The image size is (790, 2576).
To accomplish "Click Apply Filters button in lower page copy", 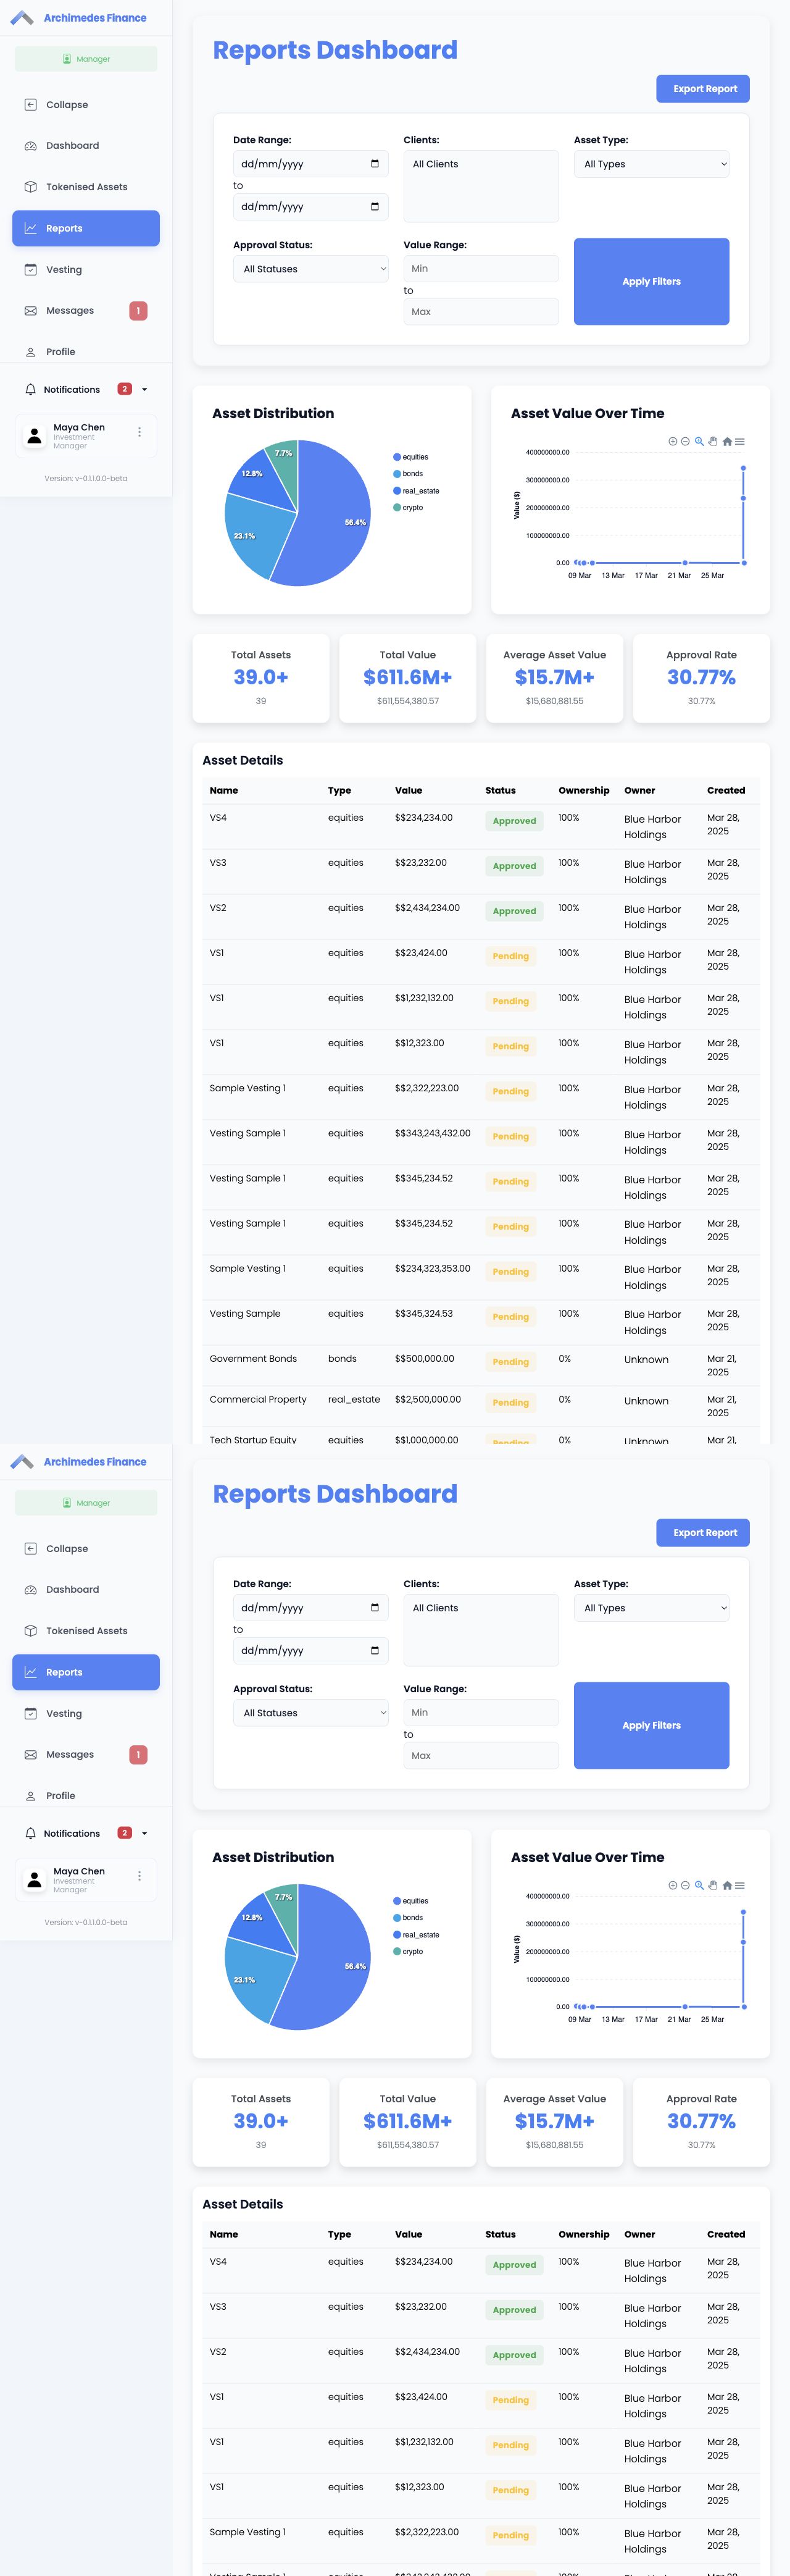I will coord(651,1726).
